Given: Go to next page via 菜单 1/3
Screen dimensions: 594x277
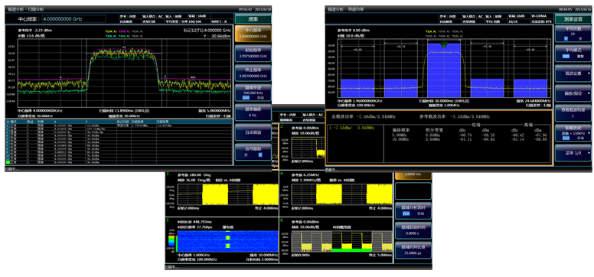Looking at the screenshot, I should click(573, 153).
